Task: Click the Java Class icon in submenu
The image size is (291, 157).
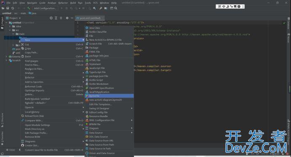Action: tap(87, 28)
